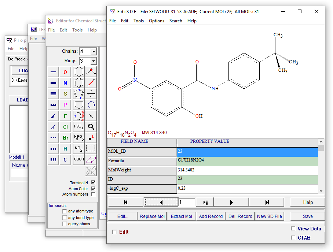
Task: Select the benzene ring template tool
Action: click(79, 83)
